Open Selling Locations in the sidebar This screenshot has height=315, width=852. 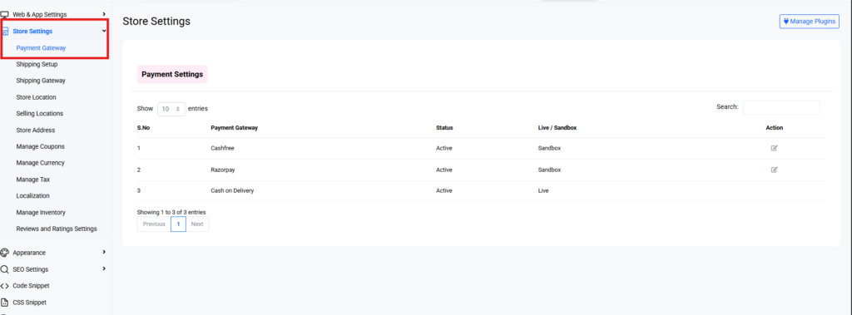point(40,114)
